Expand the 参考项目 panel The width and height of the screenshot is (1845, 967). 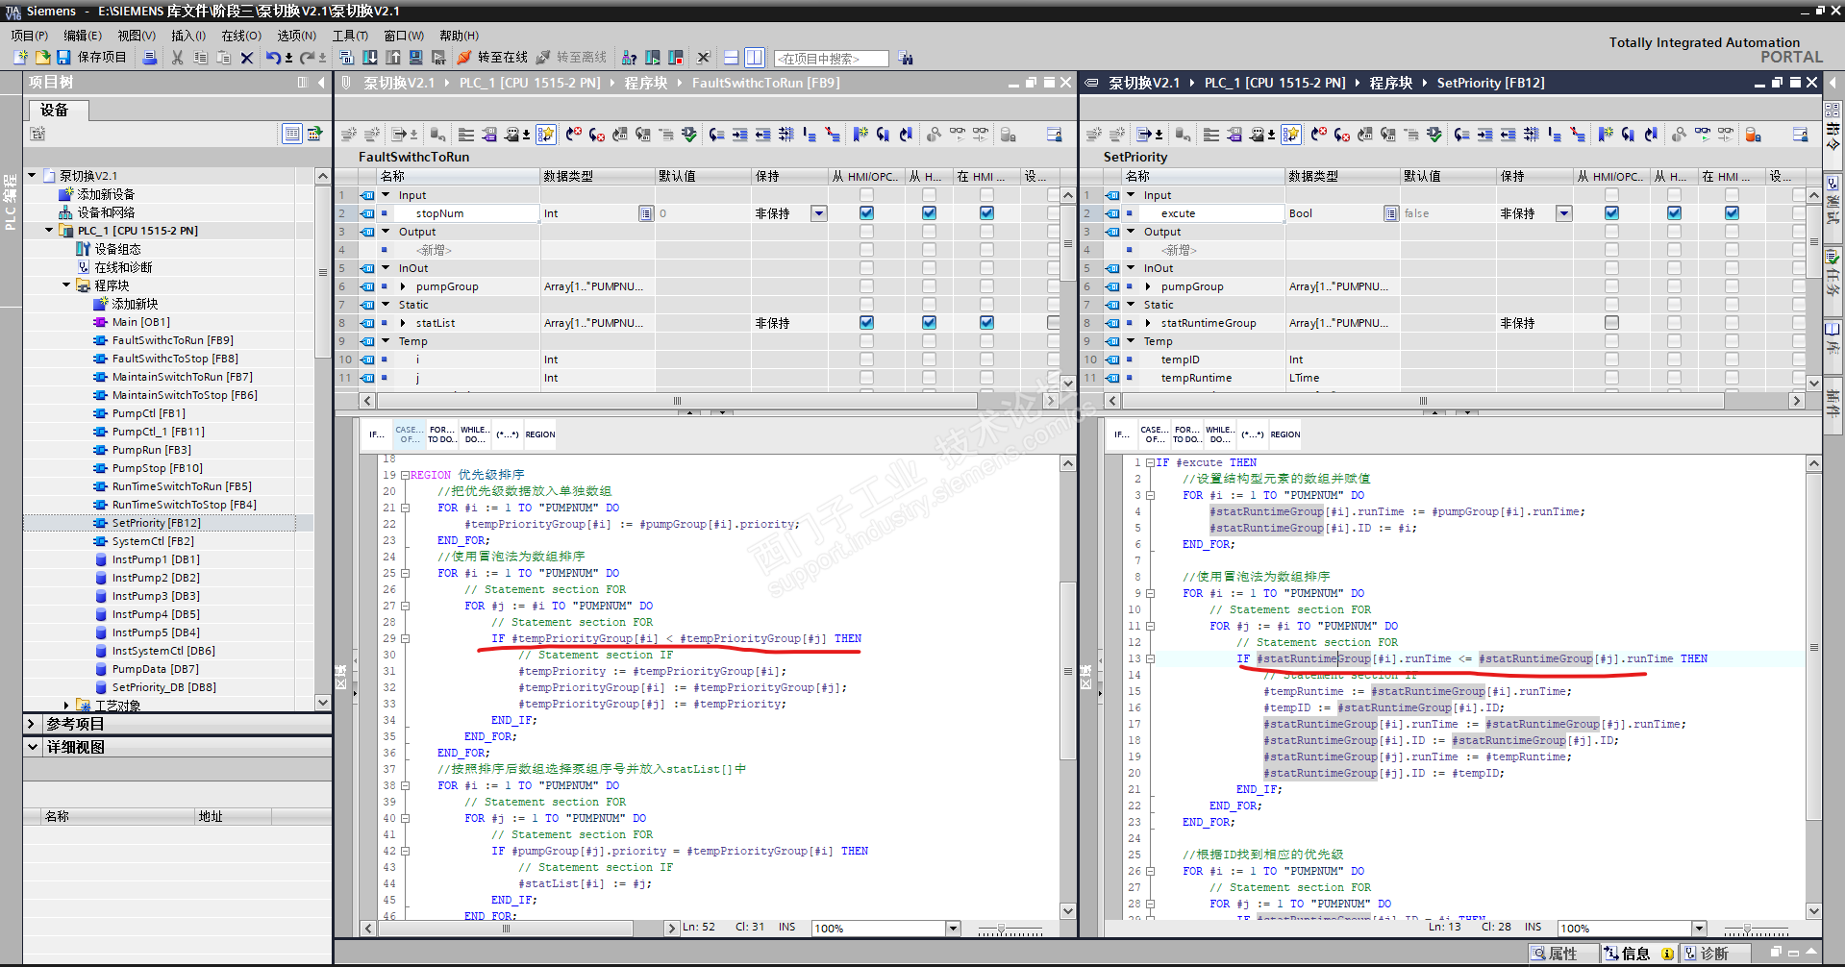(x=32, y=724)
